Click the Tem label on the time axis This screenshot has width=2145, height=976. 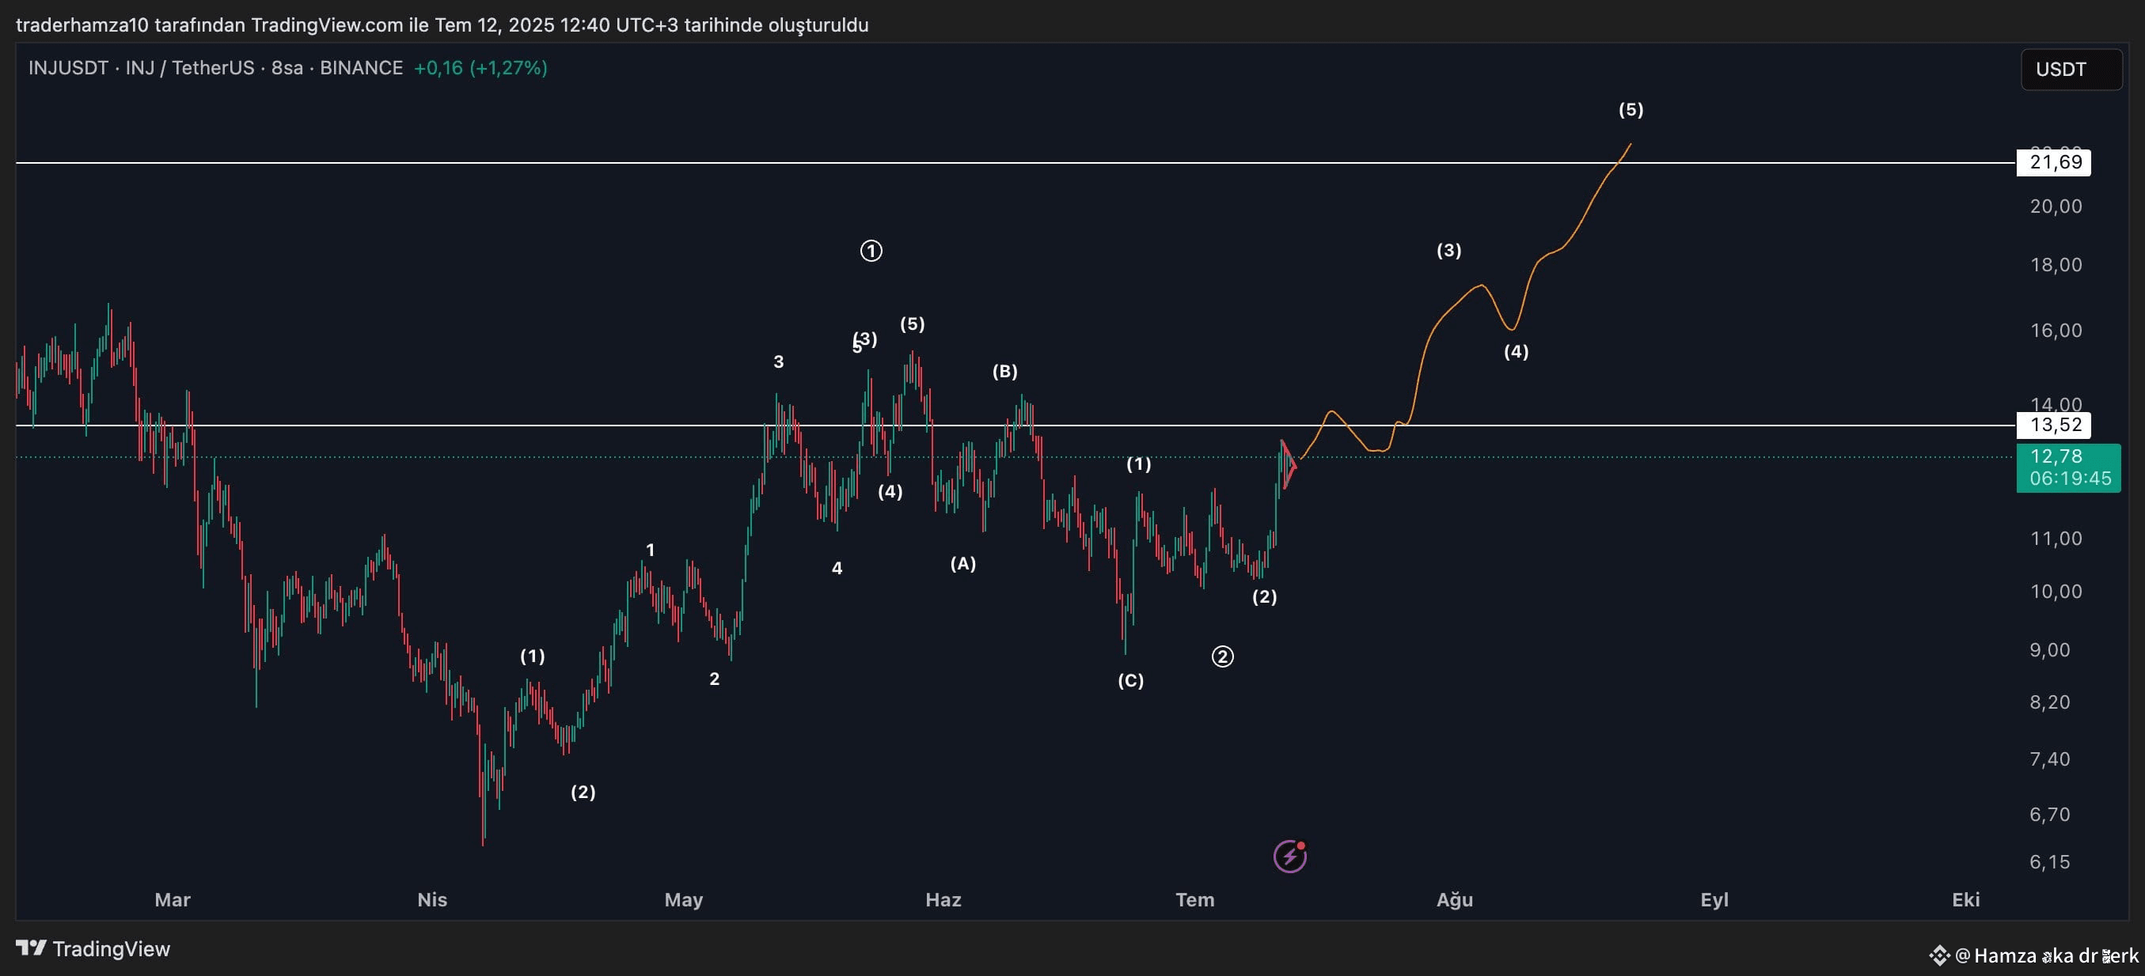tap(1195, 899)
